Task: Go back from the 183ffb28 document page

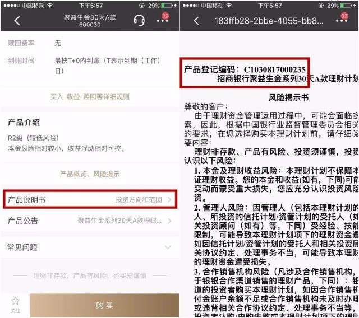Action: coord(196,21)
